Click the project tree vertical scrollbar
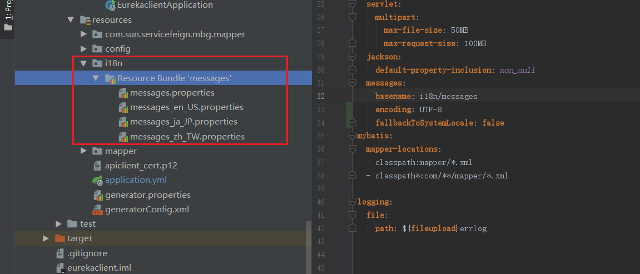Image resolution: width=640 pixels, height=274 pixels. pyautogui.click(x=309, y=247)
